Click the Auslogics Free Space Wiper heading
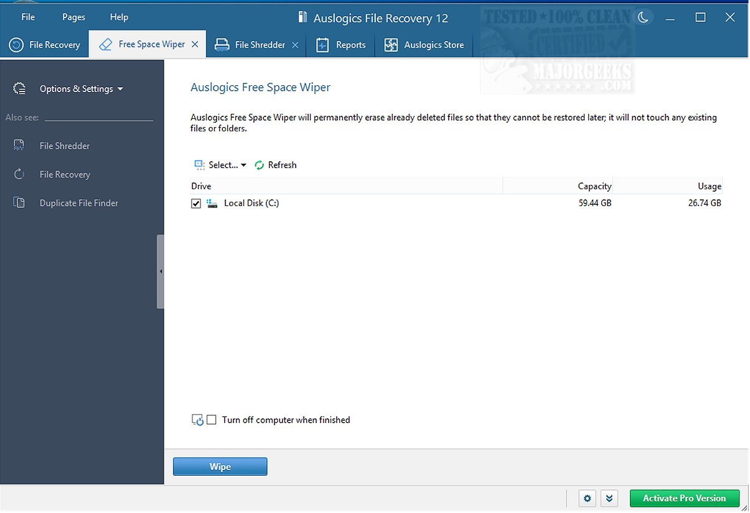750x513 pixels. [260, 87]
